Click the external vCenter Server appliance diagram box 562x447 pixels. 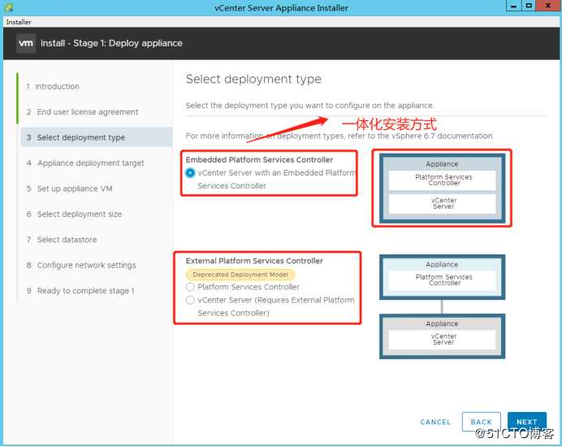coord(443,336)
